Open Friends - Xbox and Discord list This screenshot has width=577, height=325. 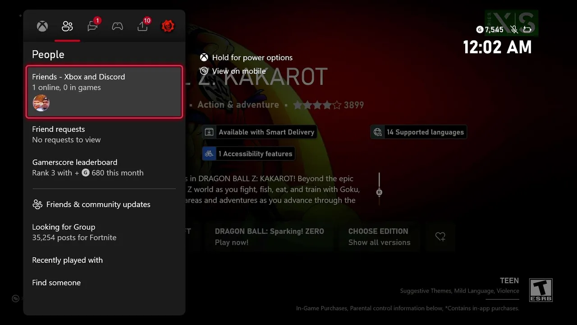tap(104, 92)
